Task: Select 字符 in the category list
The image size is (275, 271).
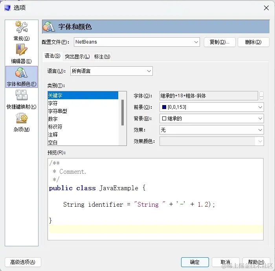Action: pos(83,103)
